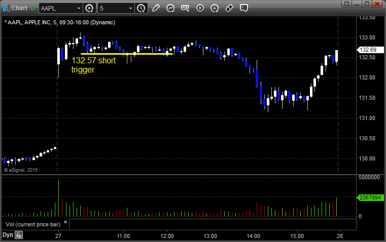
Task: Toggle the Dyn lock icon
Action: (19, 235)
